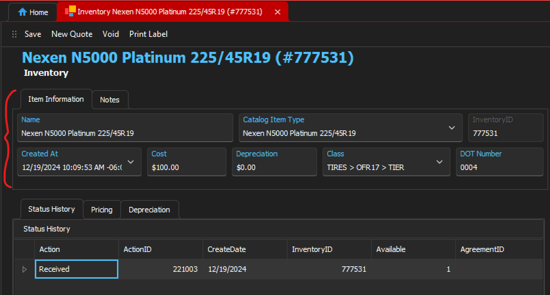Sort by the Available column header
Image resolution: width=550 pixels, height=295 pixels.
(x=414, y=249)
